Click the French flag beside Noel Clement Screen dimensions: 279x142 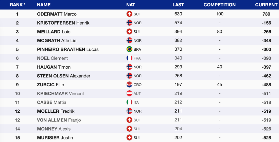click(129, 58)
